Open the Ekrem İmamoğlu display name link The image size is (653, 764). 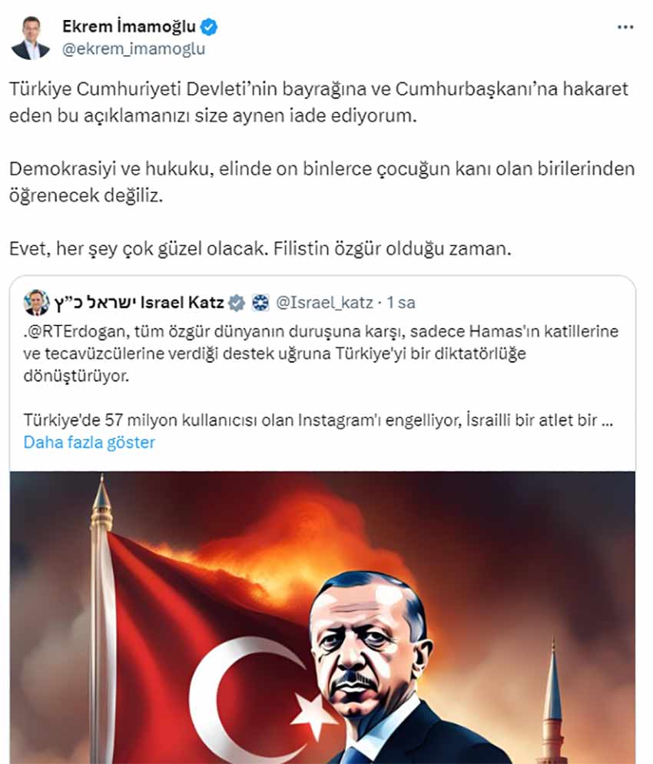click(x=129, y=26)
